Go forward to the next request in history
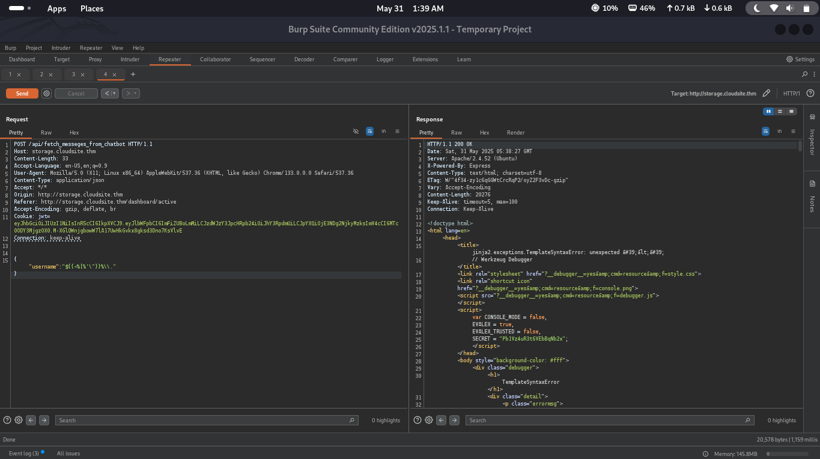Viewport: 820px width, 459px height. (x=127, y=93)
